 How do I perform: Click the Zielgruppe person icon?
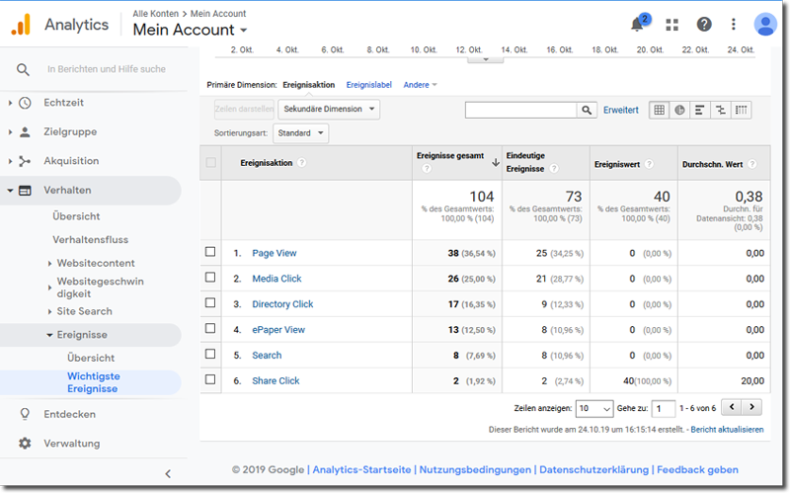tap(25, 132)
